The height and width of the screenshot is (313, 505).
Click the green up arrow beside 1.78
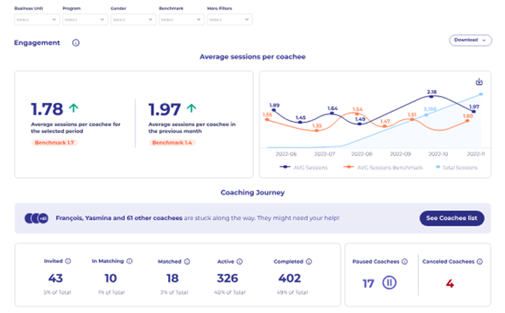[x=74, y=108]
